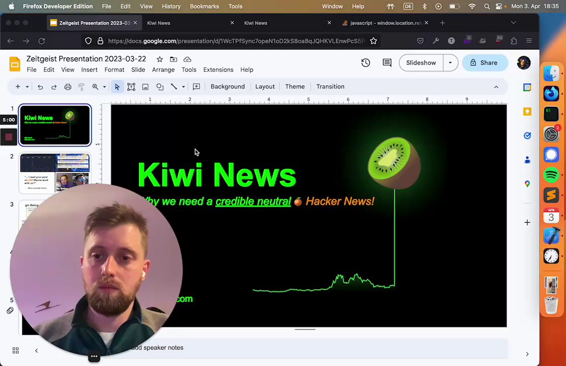Undo the last action

coord(40,87)
